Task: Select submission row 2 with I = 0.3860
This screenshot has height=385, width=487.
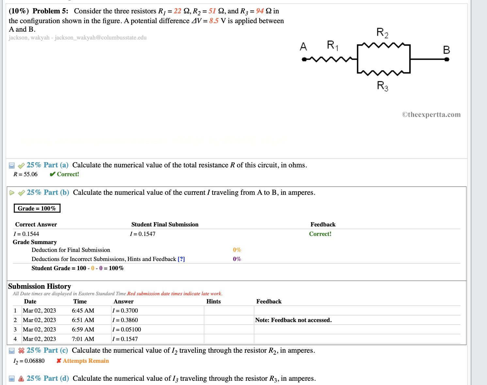Action: tap(125, 320)
